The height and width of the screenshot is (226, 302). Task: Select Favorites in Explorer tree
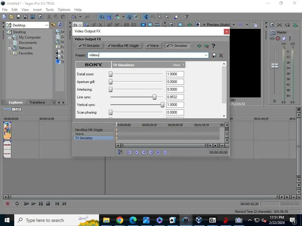tap(26, 53)
